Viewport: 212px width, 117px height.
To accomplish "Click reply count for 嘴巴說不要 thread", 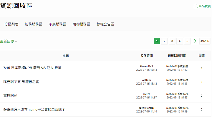I will [202, 82].
